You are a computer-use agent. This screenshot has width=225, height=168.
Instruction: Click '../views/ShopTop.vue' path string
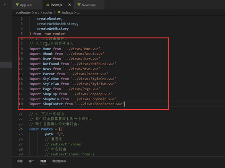[x=91, y=94]
